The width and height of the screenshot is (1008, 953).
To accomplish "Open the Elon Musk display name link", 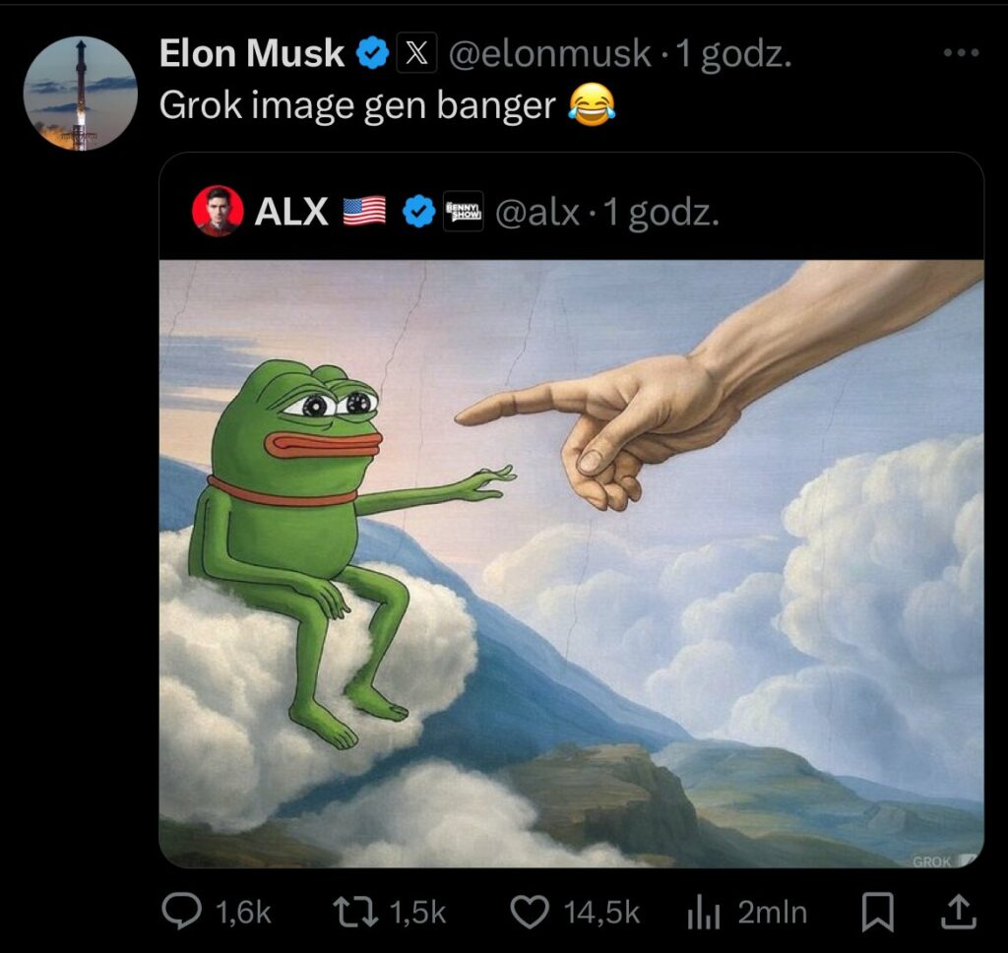I will point(251,53).
